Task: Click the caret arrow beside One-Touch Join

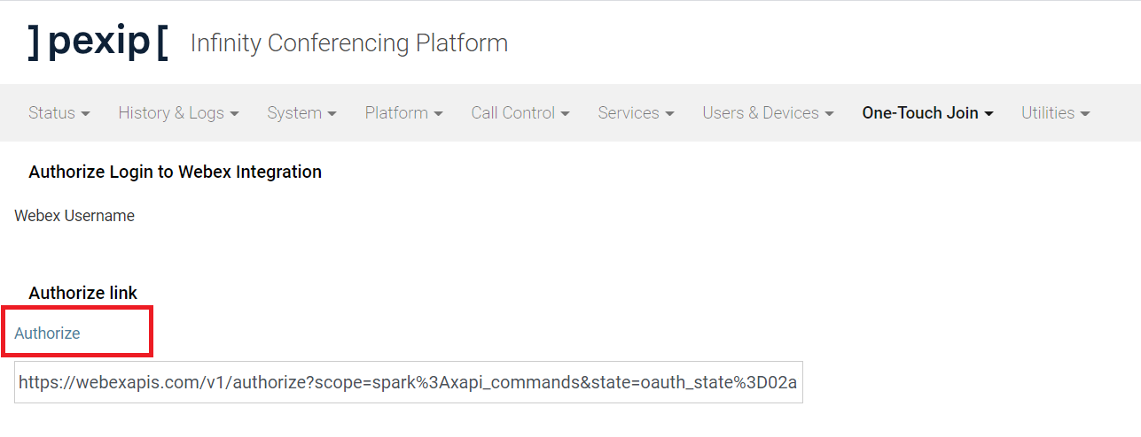Action: click(989, 114)
